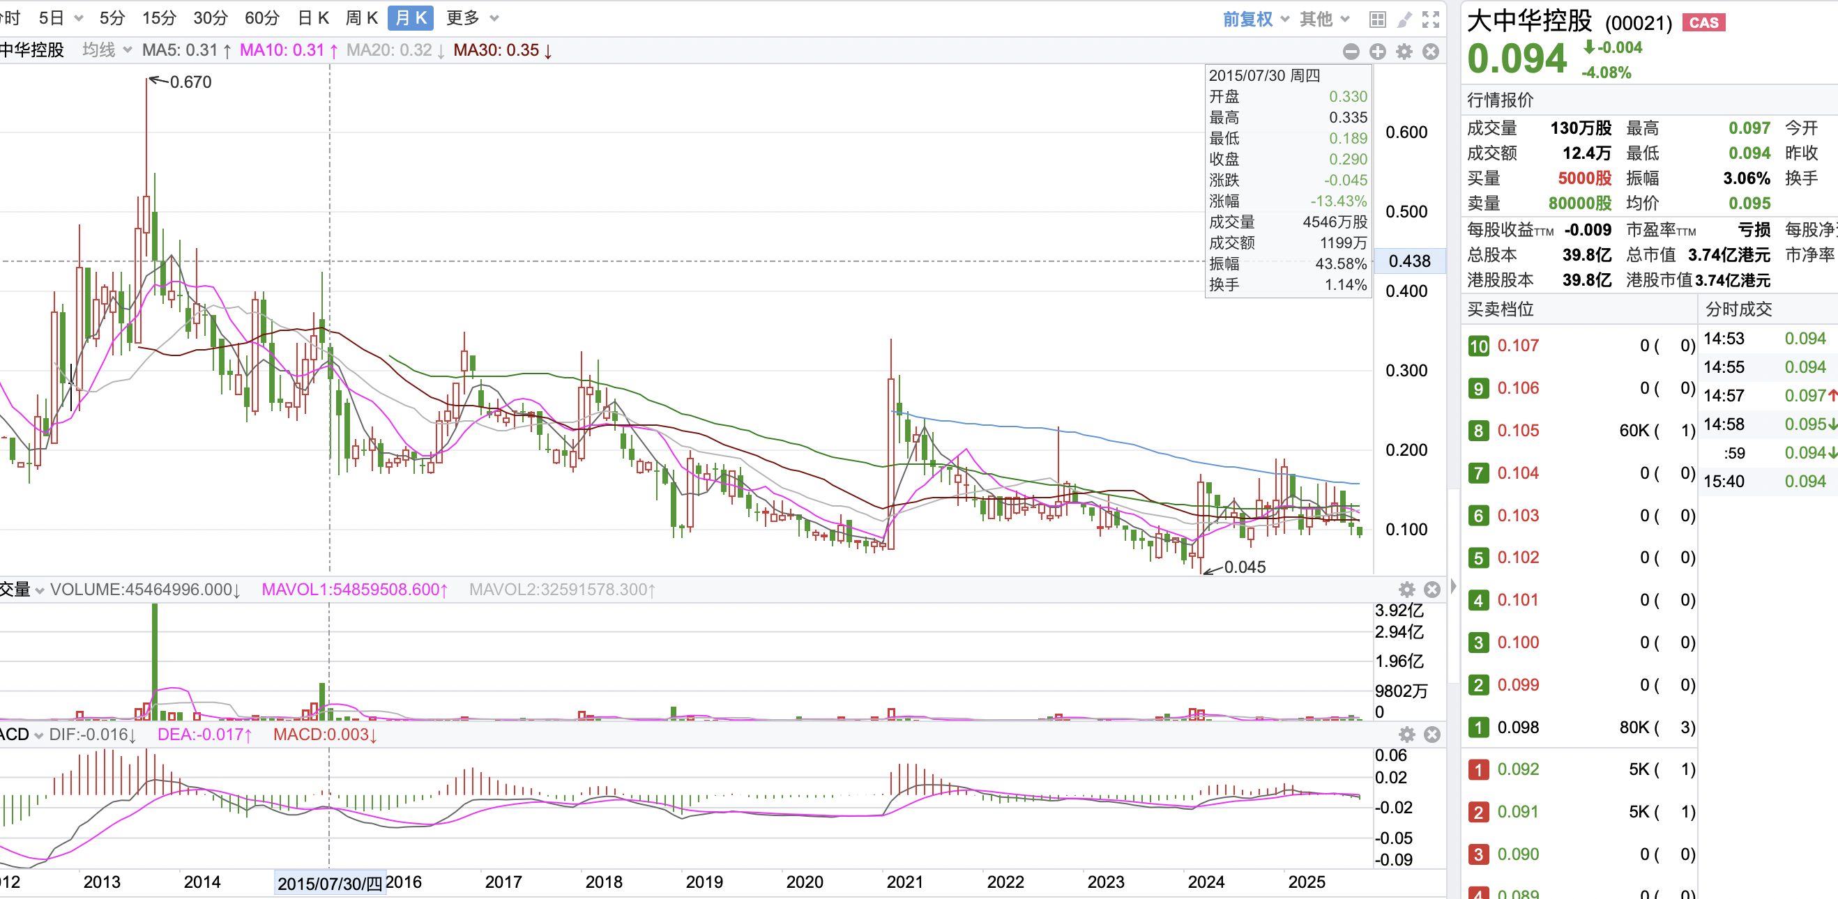
Task: Enter fullscreen chart mode
Action: [1431, 20]
